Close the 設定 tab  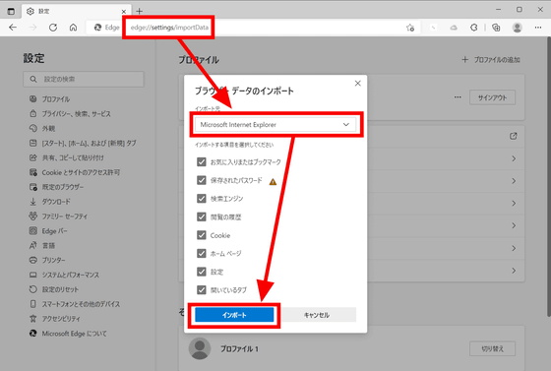[124, 12]
